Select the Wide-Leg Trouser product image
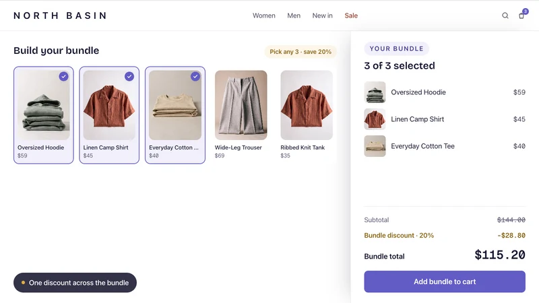The height and width of the screenshot is (303, 539). [241, 105]
